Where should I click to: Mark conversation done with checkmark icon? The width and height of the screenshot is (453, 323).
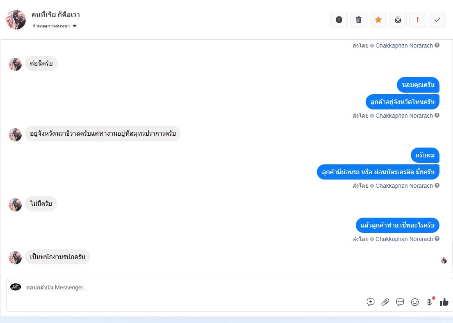437,20
